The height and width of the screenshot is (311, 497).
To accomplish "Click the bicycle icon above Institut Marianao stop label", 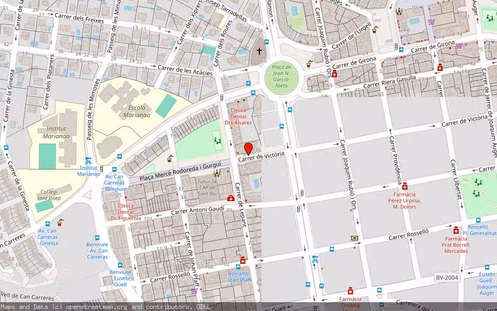I will (x=89, y=161).
